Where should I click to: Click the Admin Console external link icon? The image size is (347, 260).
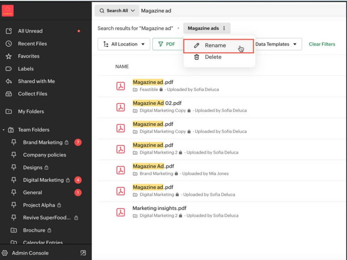tap(83, 253)
